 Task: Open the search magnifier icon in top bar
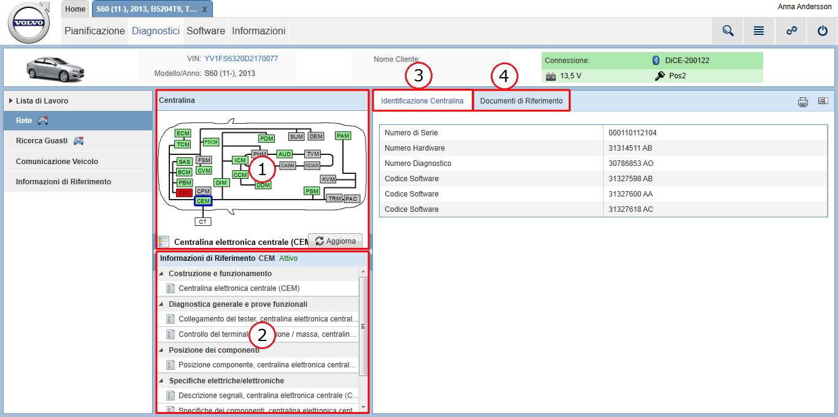[728, 31]
